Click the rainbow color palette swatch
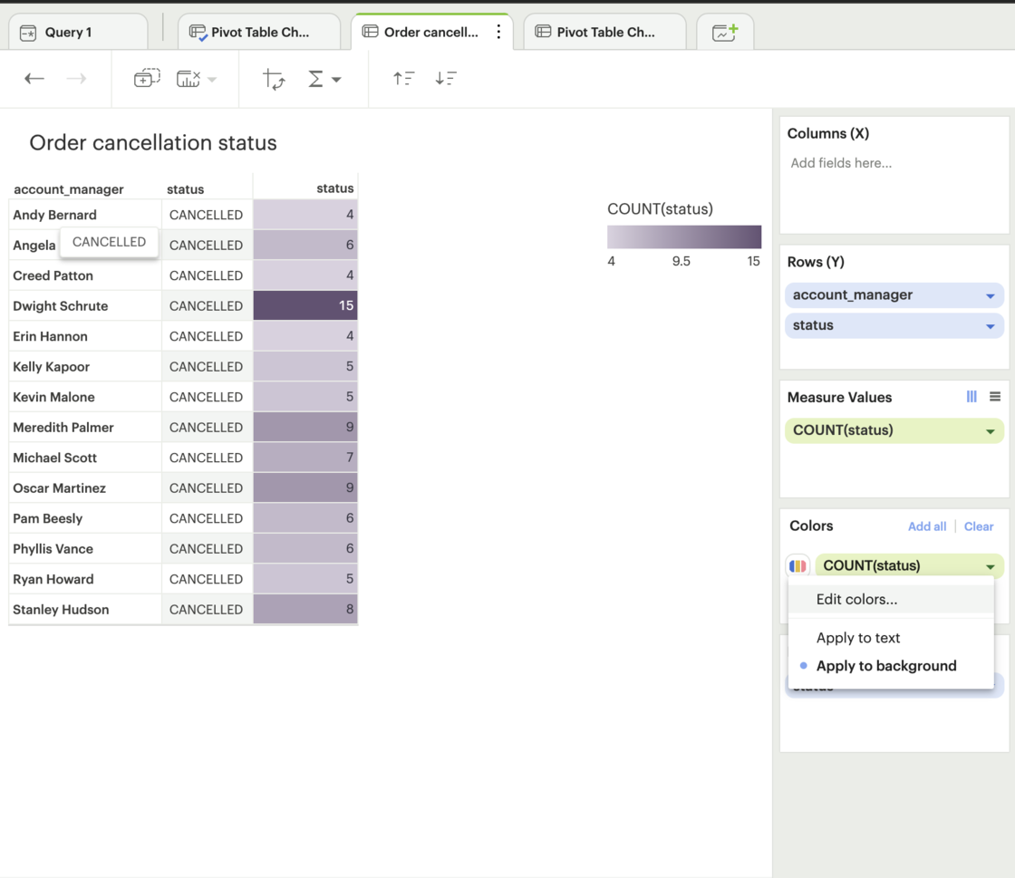This screenshot has height=878, width=1015. (x=797, y=565)
